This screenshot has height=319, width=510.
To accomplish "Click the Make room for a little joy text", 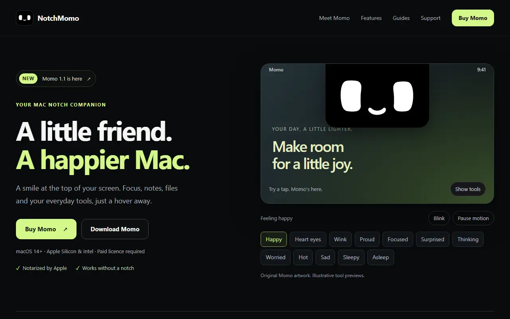I will tap(312, 155).
